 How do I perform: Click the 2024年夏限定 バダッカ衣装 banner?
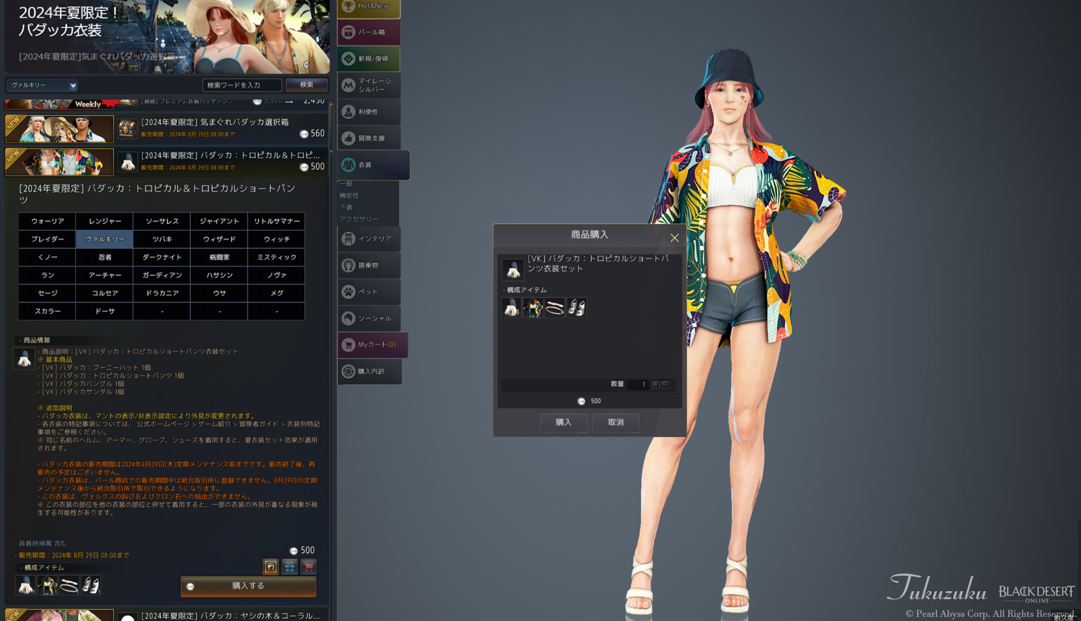167,37
